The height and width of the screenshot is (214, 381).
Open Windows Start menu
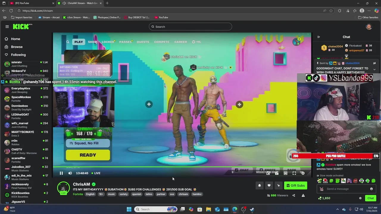click(x=129, y=209)
